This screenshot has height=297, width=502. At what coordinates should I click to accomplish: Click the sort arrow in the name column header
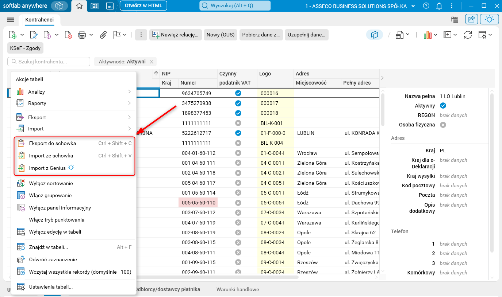(156, 73)
